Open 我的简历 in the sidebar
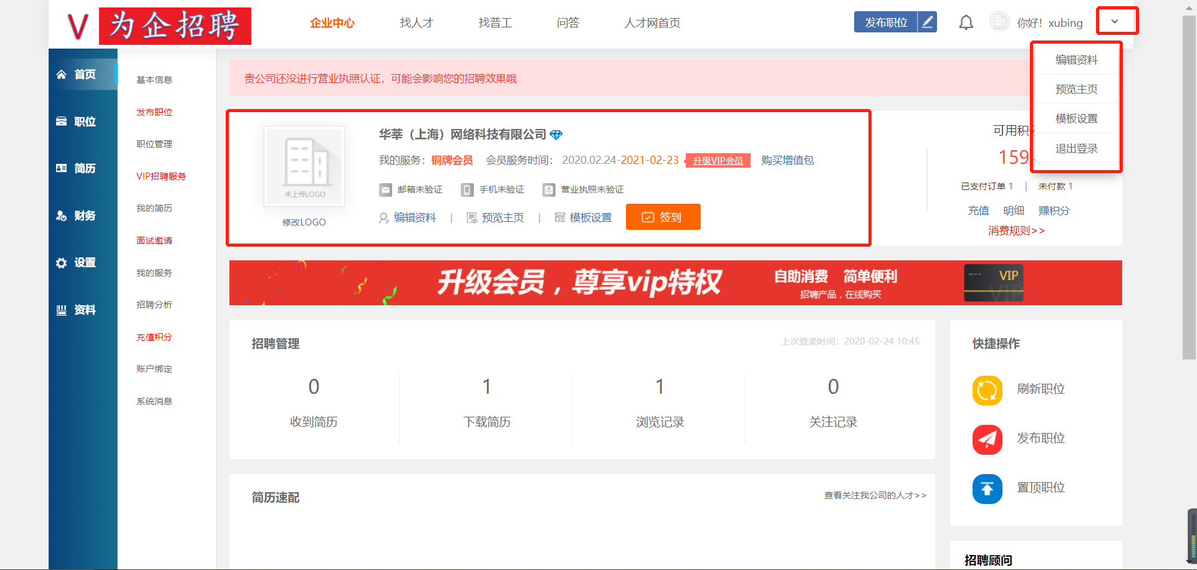The image size is (1197, 570). pos(155,208)
